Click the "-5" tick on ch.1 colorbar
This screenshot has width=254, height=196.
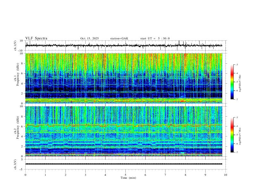236,82
